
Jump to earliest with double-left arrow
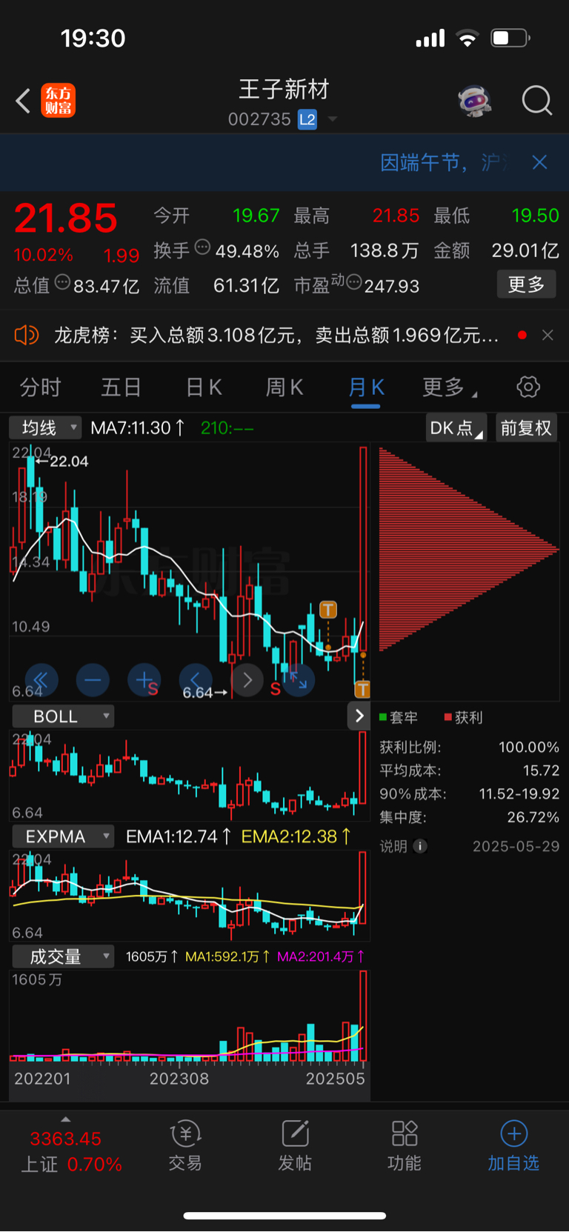41,680
